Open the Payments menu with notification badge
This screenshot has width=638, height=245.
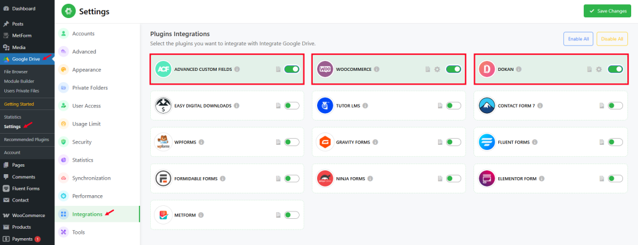pyautogui.click(x=22, y=239)
